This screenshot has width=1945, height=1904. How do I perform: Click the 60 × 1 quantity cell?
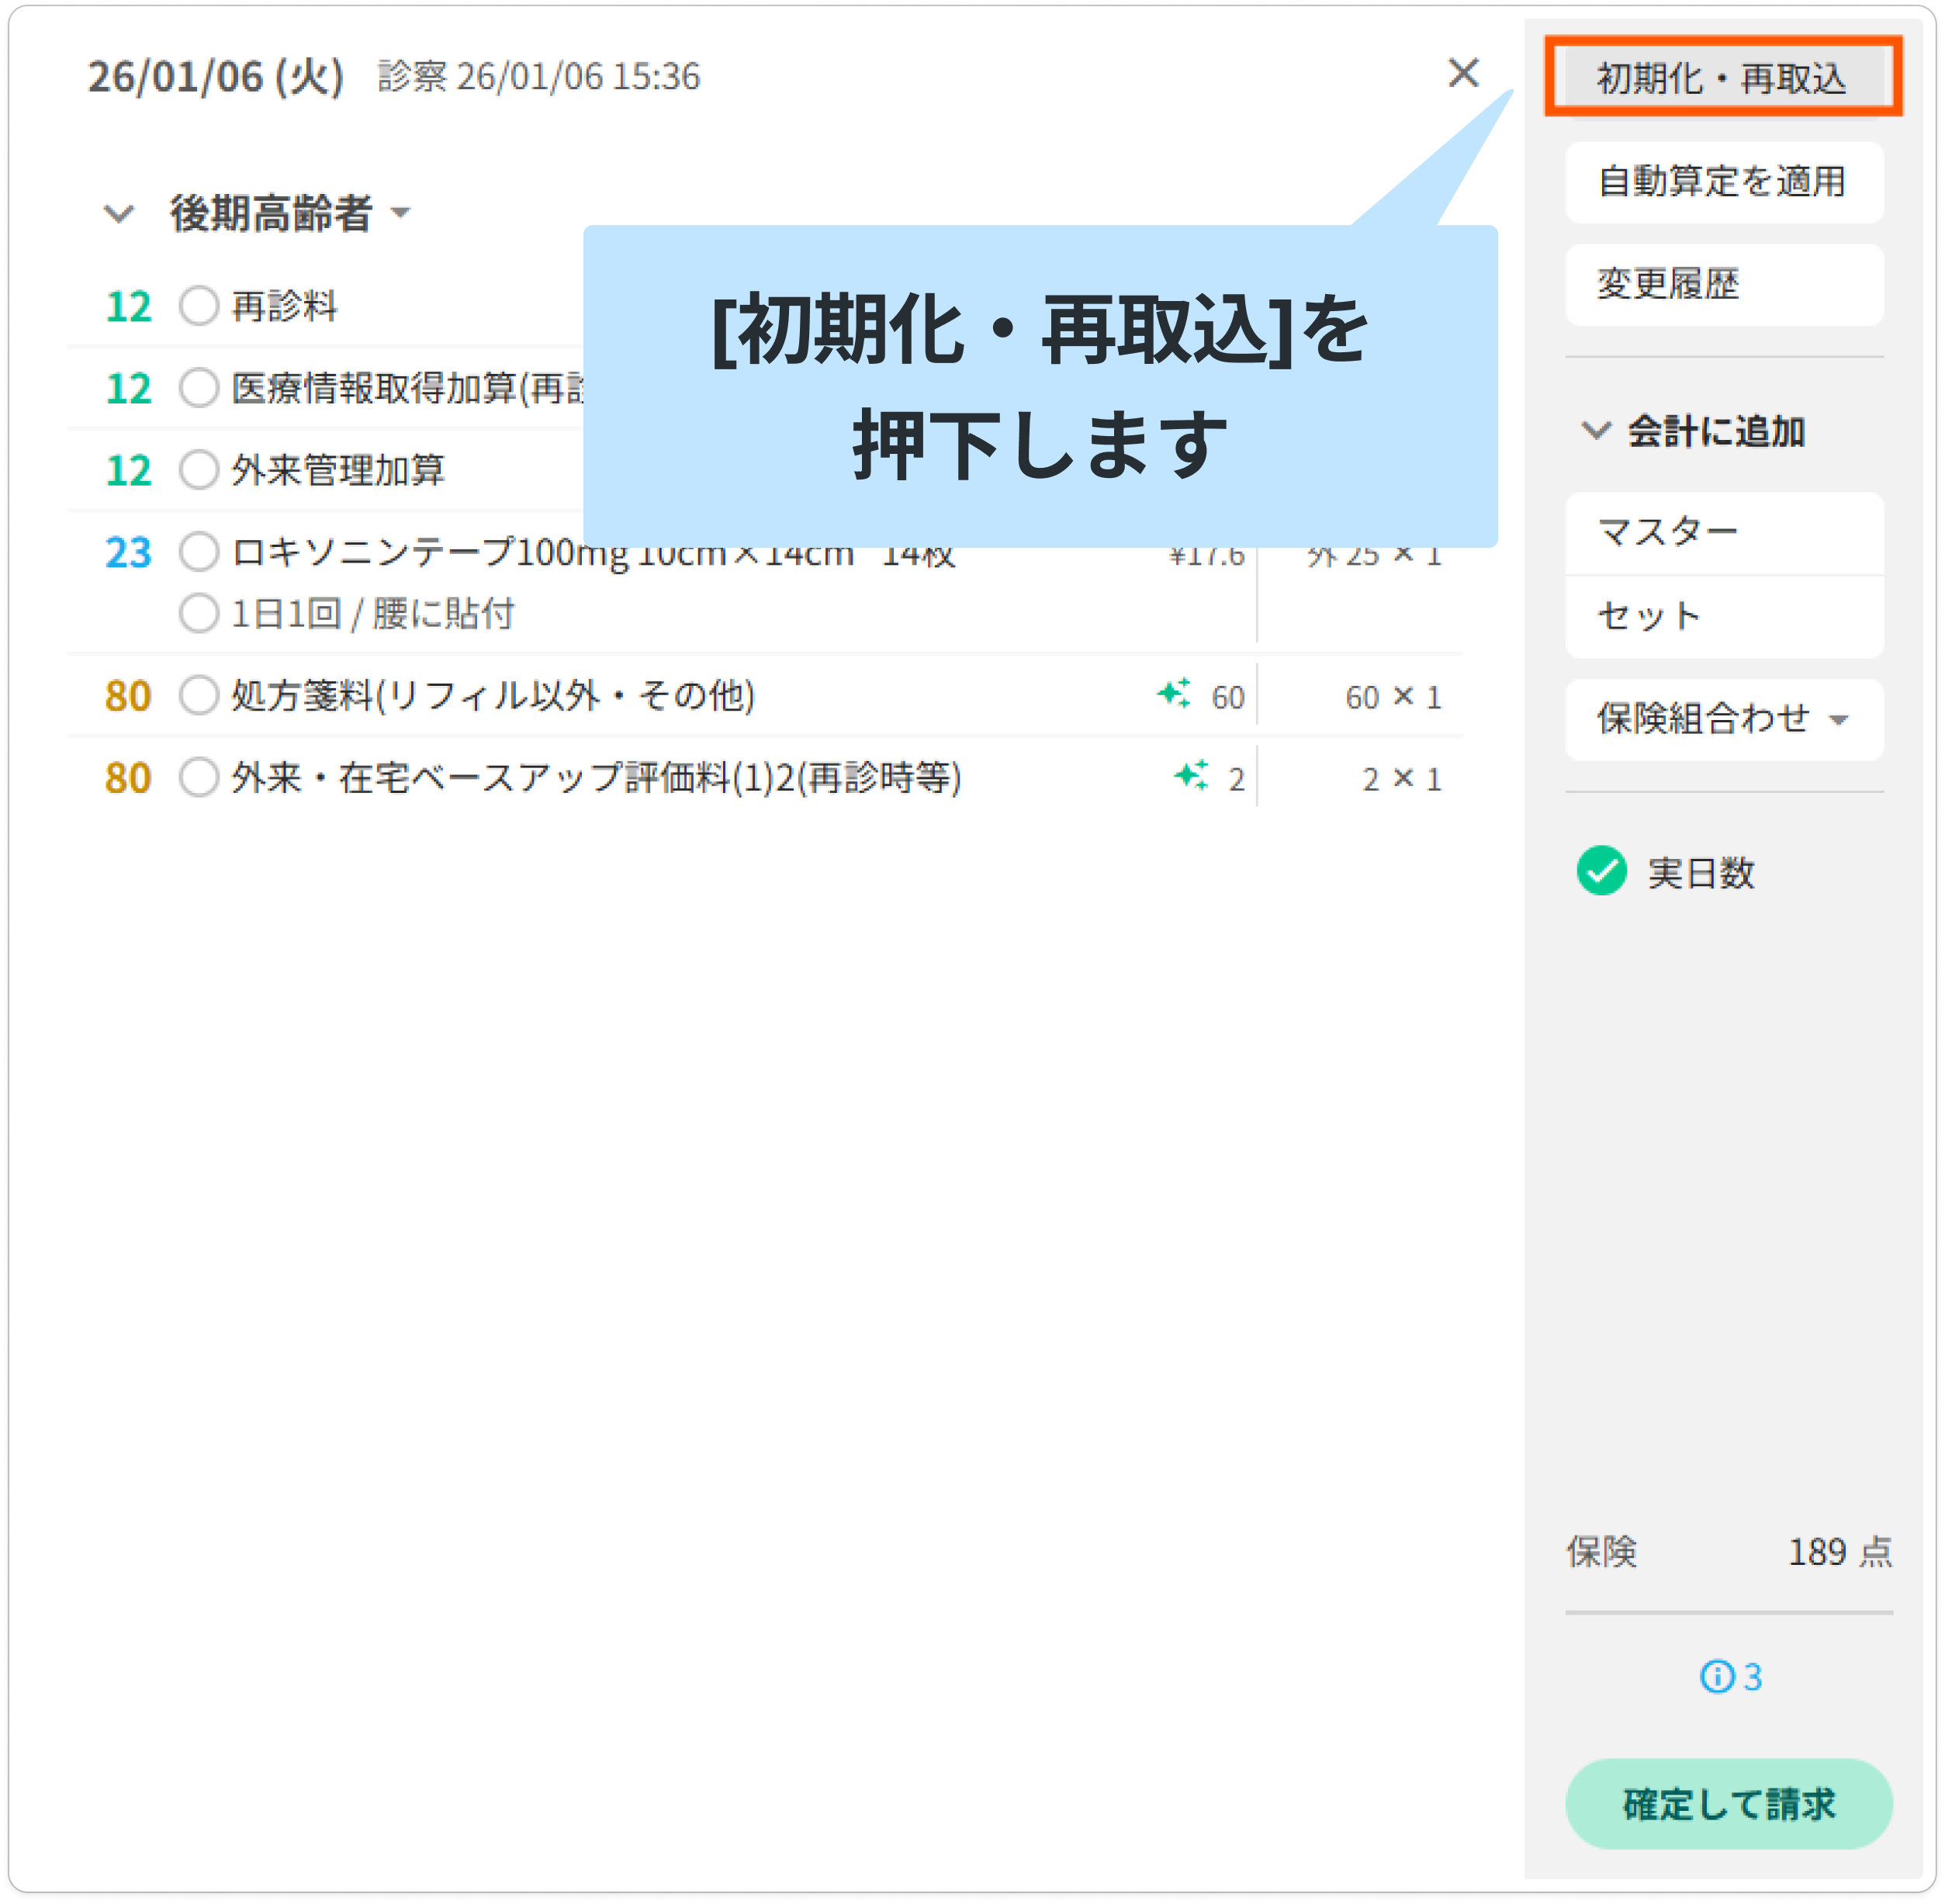1392,697
